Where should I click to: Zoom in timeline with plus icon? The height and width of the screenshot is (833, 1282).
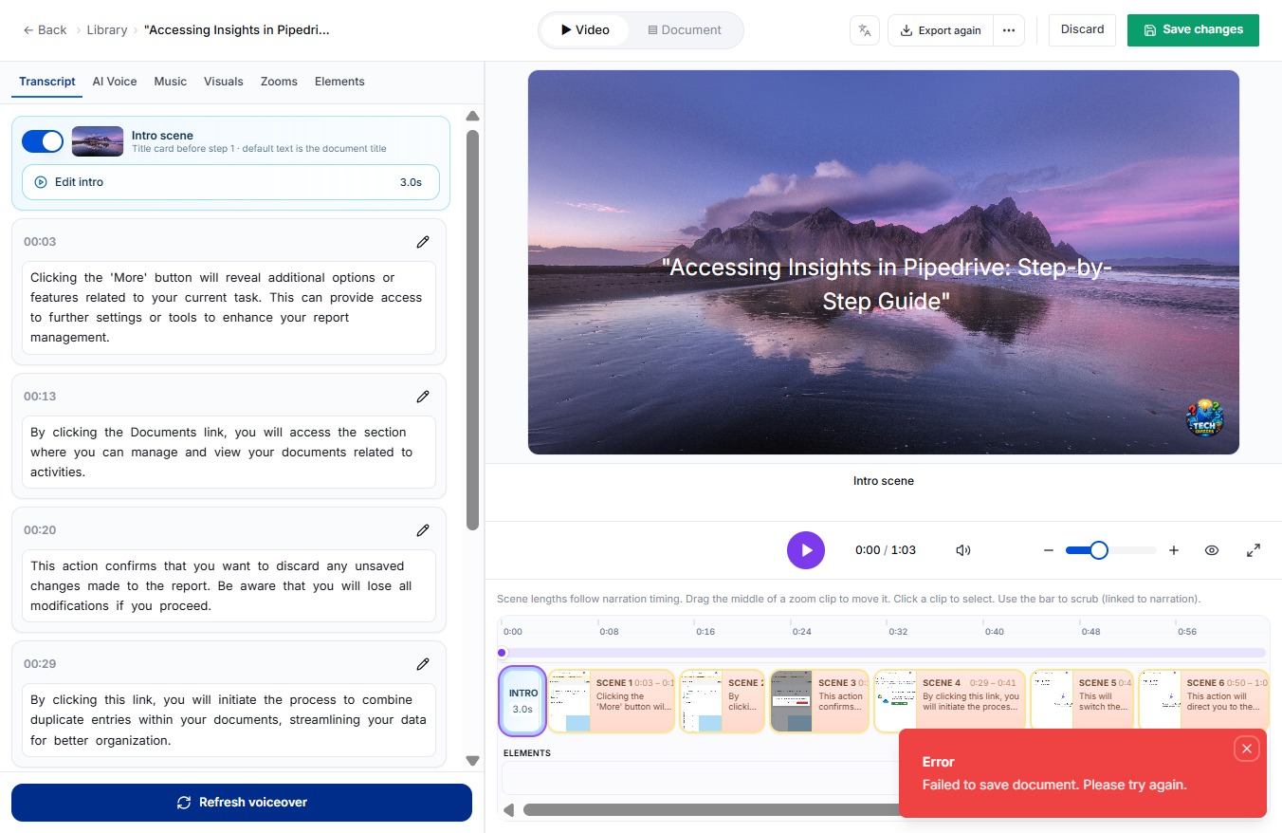1174,550
